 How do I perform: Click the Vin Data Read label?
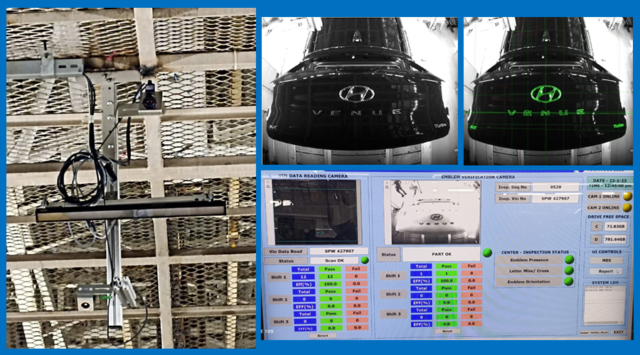(x=286, y=251)
